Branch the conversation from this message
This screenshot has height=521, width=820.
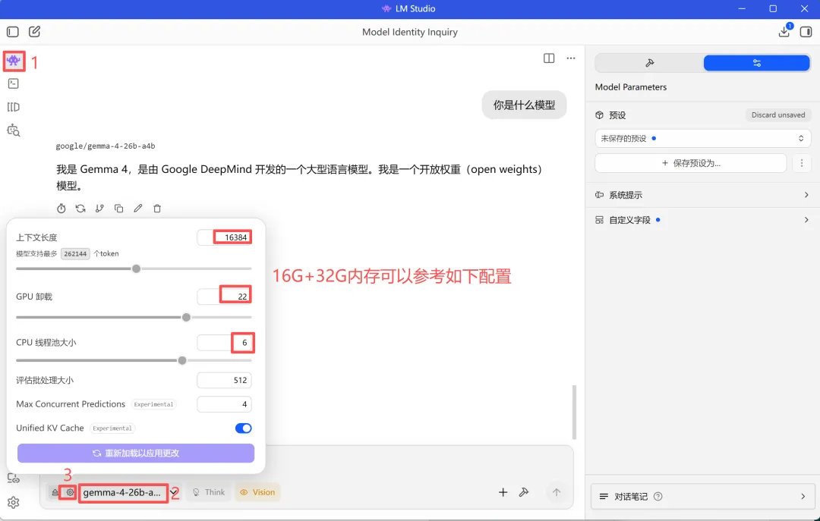coord(100,209)
